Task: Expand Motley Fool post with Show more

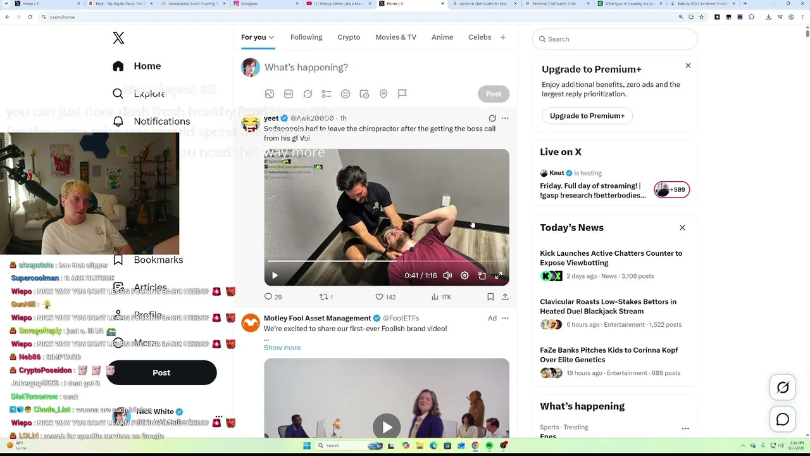Action: click(x=282, y=348)
